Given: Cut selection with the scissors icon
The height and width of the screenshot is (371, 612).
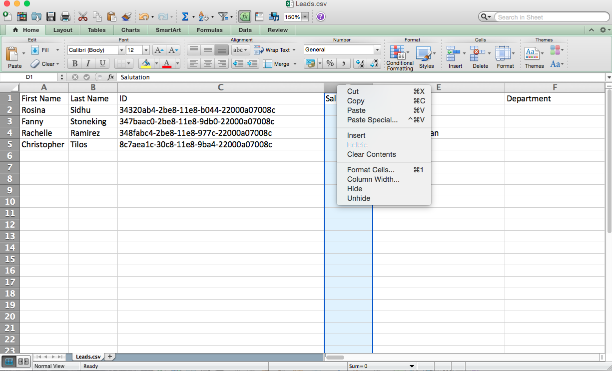Looking at the screenshot, I should [83, 16].
